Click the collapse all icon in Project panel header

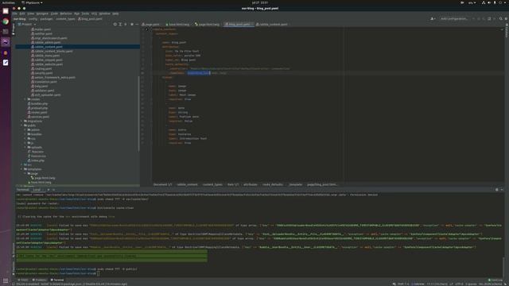pyautogui.click(x=126, y=25)
